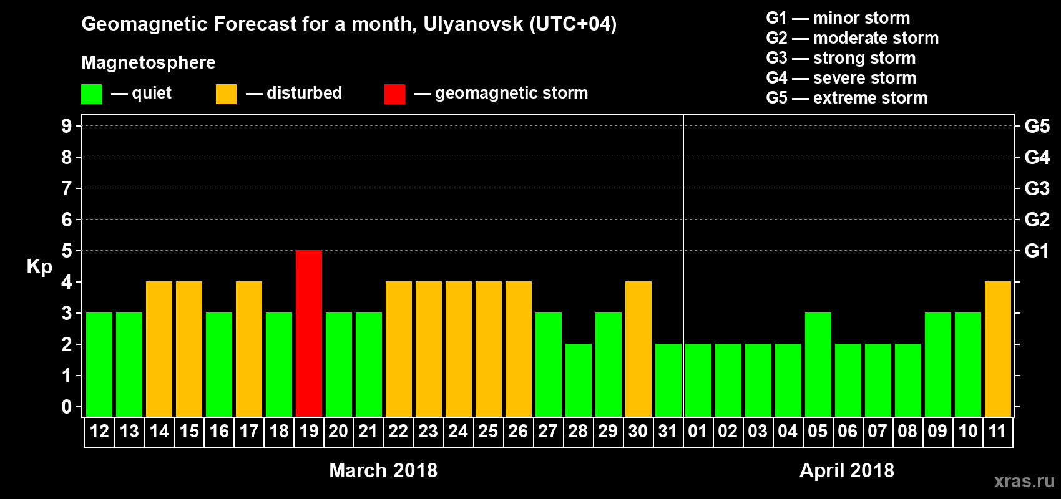Select the green bar for March 12
Viewport: 1061px width, 499px height.
tap(99, 364)
